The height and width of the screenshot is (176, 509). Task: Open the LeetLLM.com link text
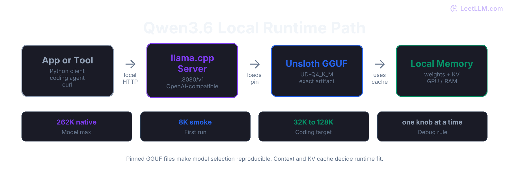pyautogui.click(x=481, y=8)
